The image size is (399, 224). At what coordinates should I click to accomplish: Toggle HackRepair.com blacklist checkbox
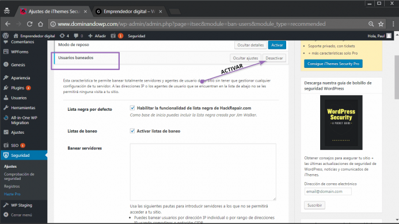click(x=132, y=108)
